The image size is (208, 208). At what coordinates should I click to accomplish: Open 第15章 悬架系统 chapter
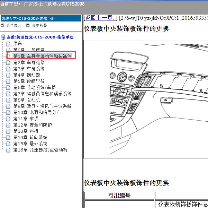coord(30,144)
